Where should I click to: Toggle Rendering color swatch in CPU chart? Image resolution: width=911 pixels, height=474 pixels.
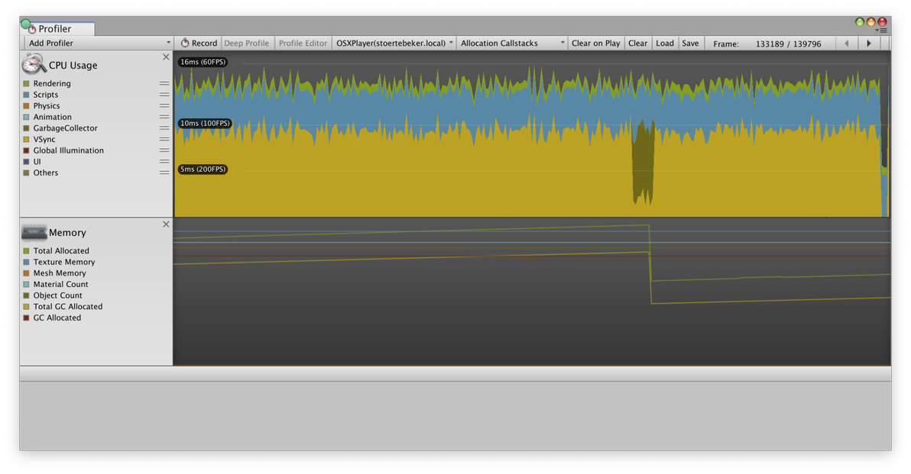click(x=26, y=83)
